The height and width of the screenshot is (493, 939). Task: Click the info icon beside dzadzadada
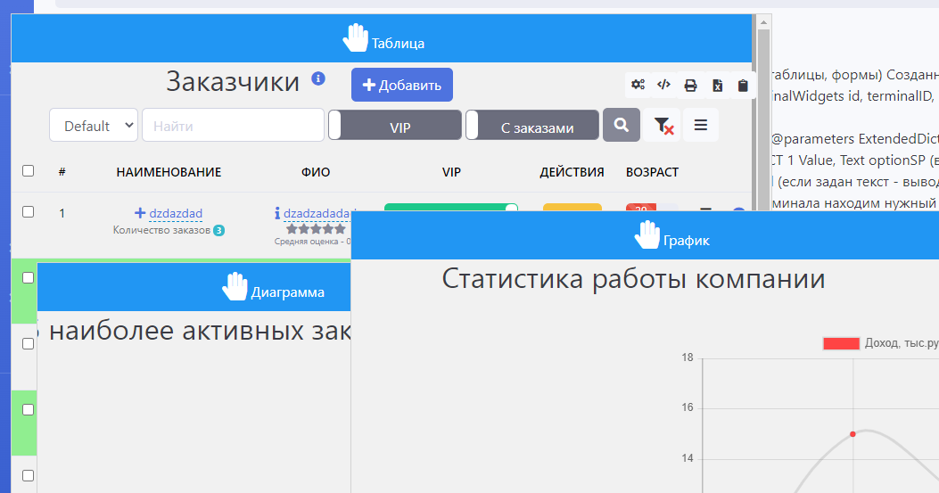(x=277, y=213)
